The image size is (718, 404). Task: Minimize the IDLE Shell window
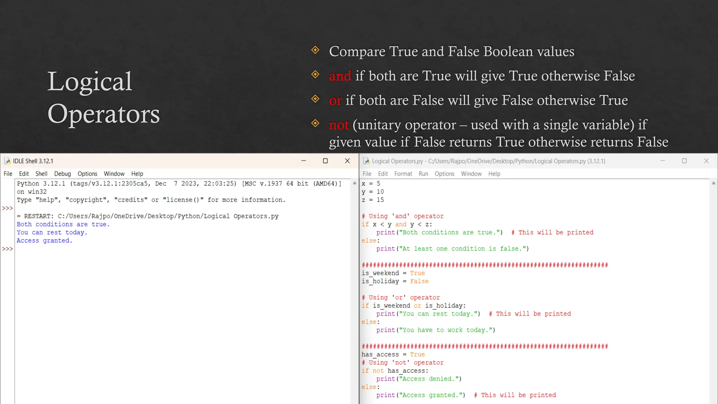pos(304,161)
